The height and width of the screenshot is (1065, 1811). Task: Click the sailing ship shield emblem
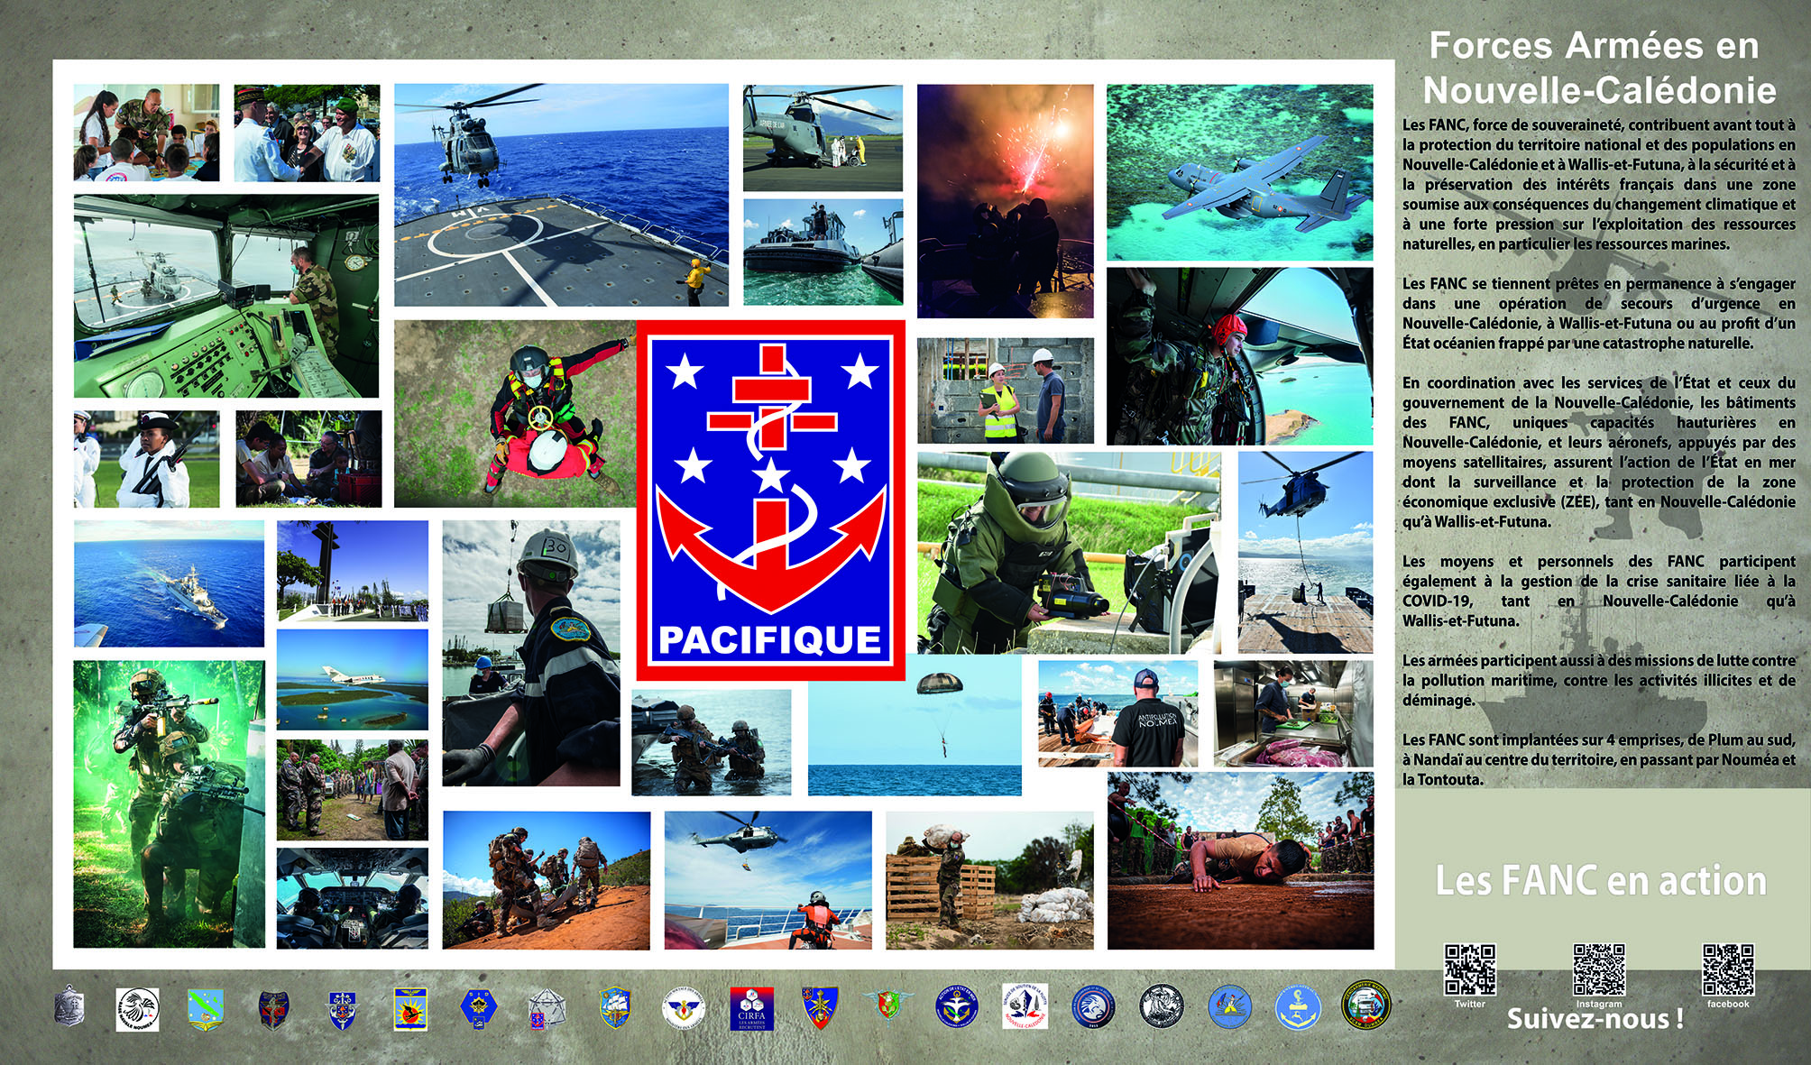point(614,1007)
